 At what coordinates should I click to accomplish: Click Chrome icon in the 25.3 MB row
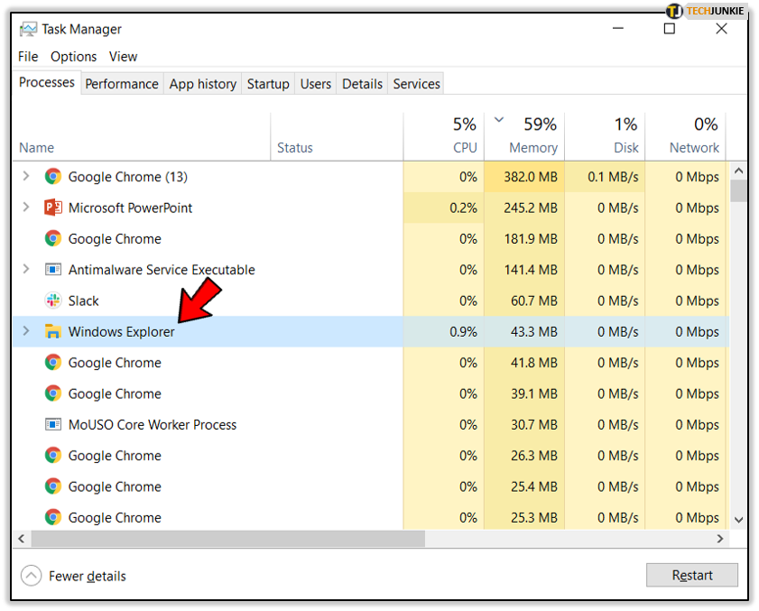coord(53,517)
